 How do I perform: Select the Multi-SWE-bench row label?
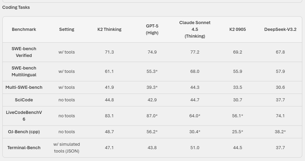24,87
